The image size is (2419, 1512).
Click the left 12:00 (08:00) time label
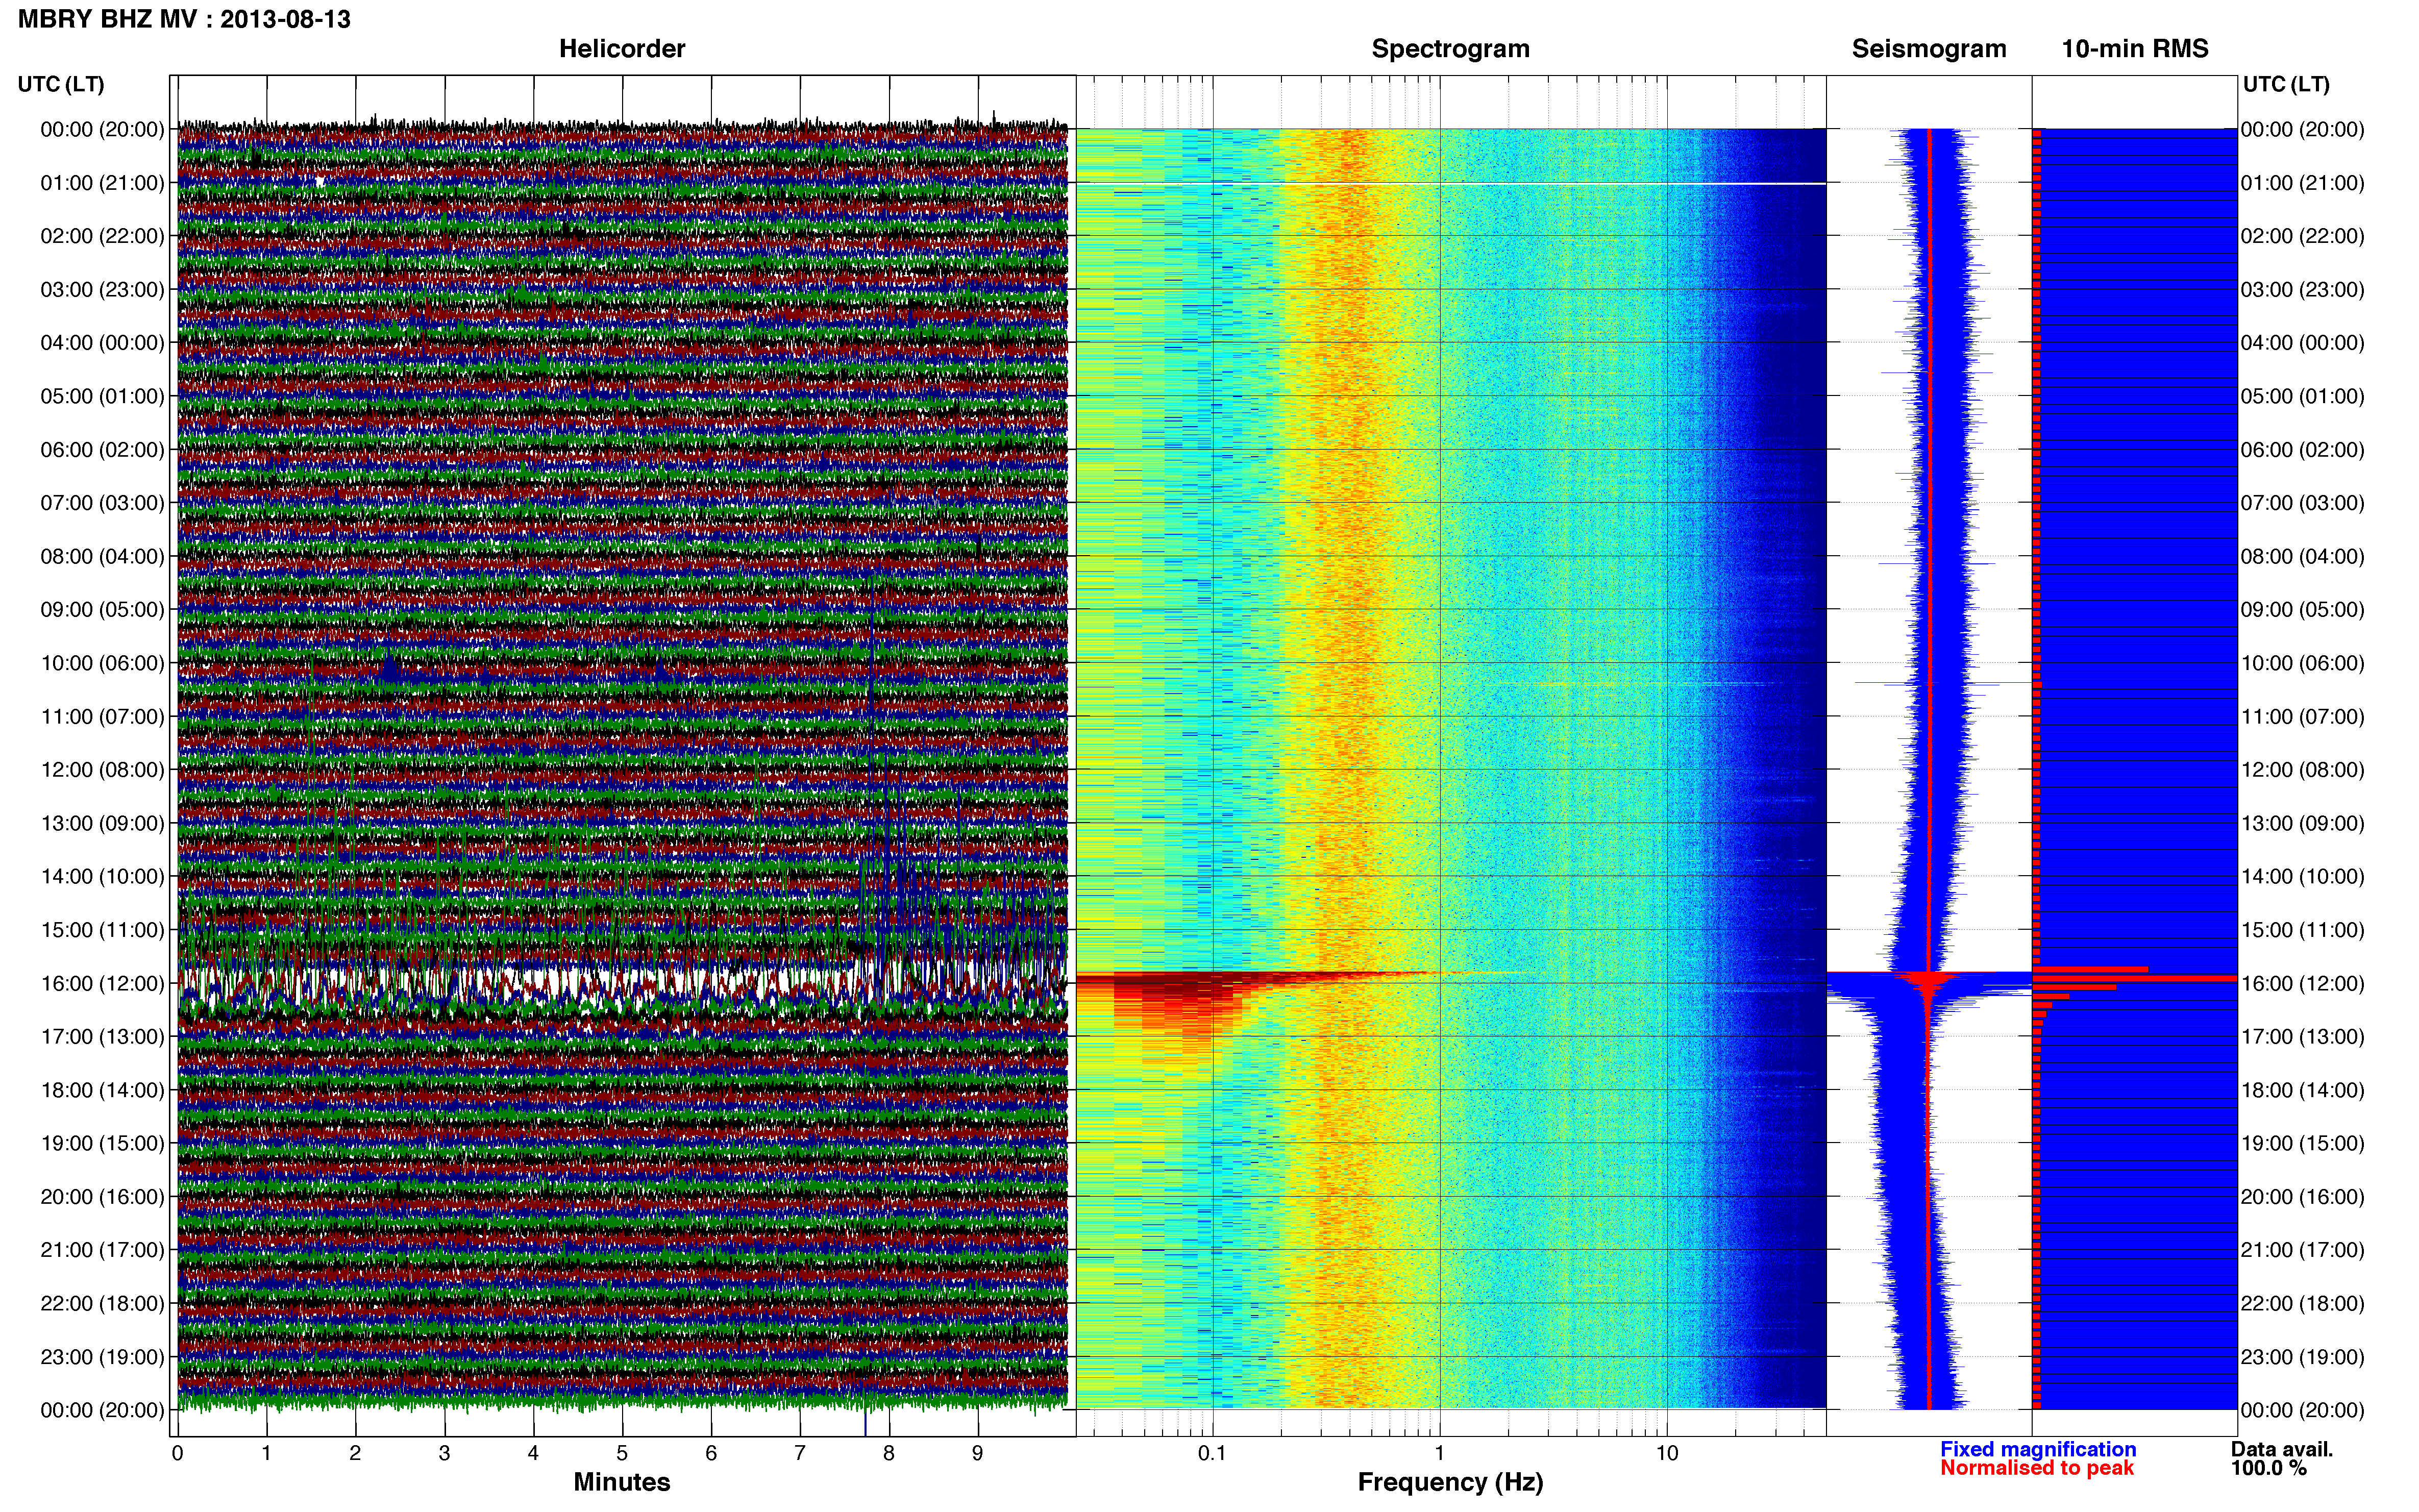pyautogui.click(x=102, y=770)
